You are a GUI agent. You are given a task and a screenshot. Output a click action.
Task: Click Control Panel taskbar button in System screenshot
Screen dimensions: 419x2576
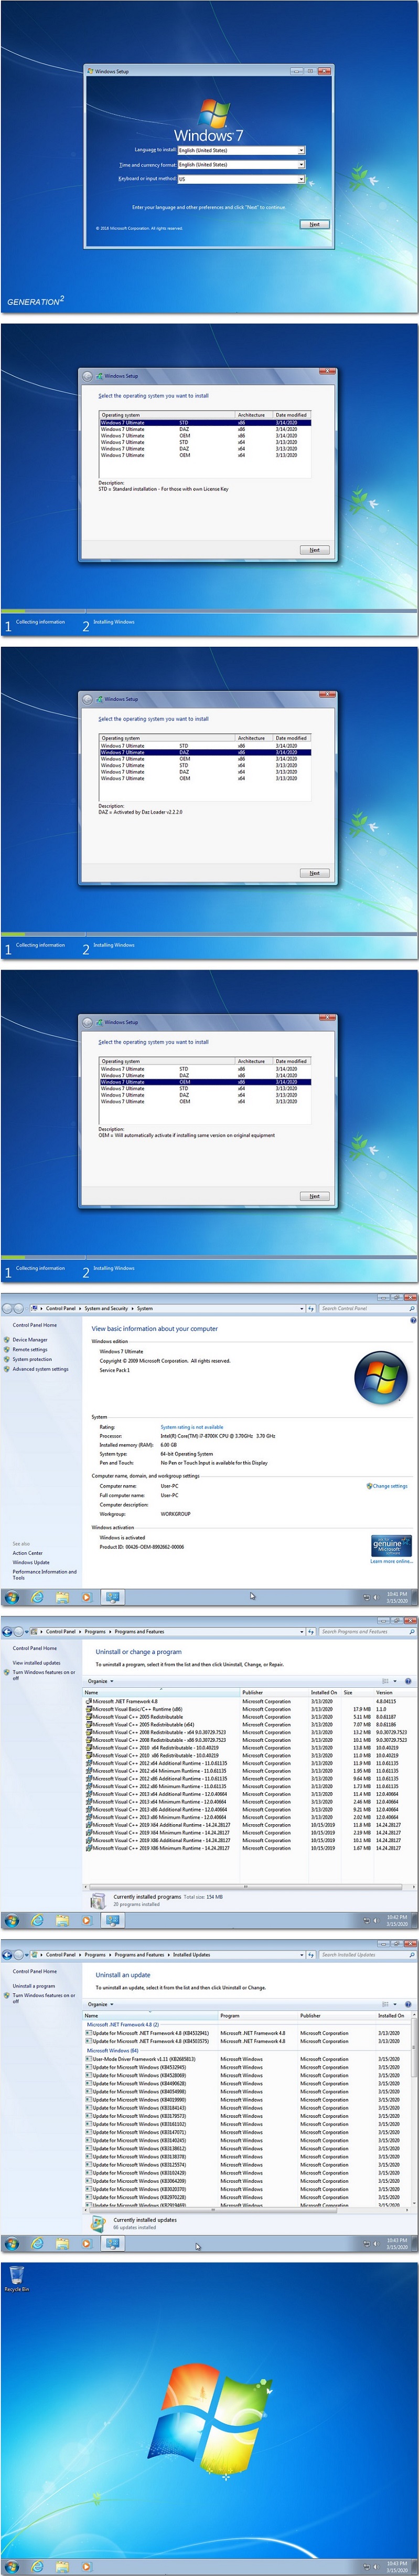pyautogui.click(x=112, y=1597)
